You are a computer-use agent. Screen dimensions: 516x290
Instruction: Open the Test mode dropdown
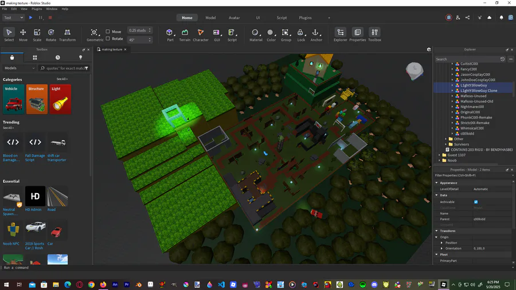[x=14, y=18]
